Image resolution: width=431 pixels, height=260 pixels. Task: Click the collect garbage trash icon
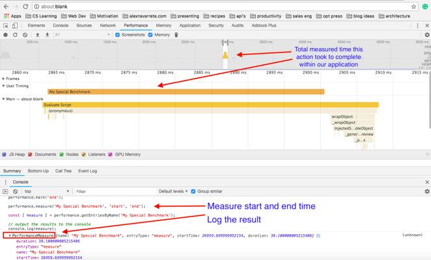(176, 34)
